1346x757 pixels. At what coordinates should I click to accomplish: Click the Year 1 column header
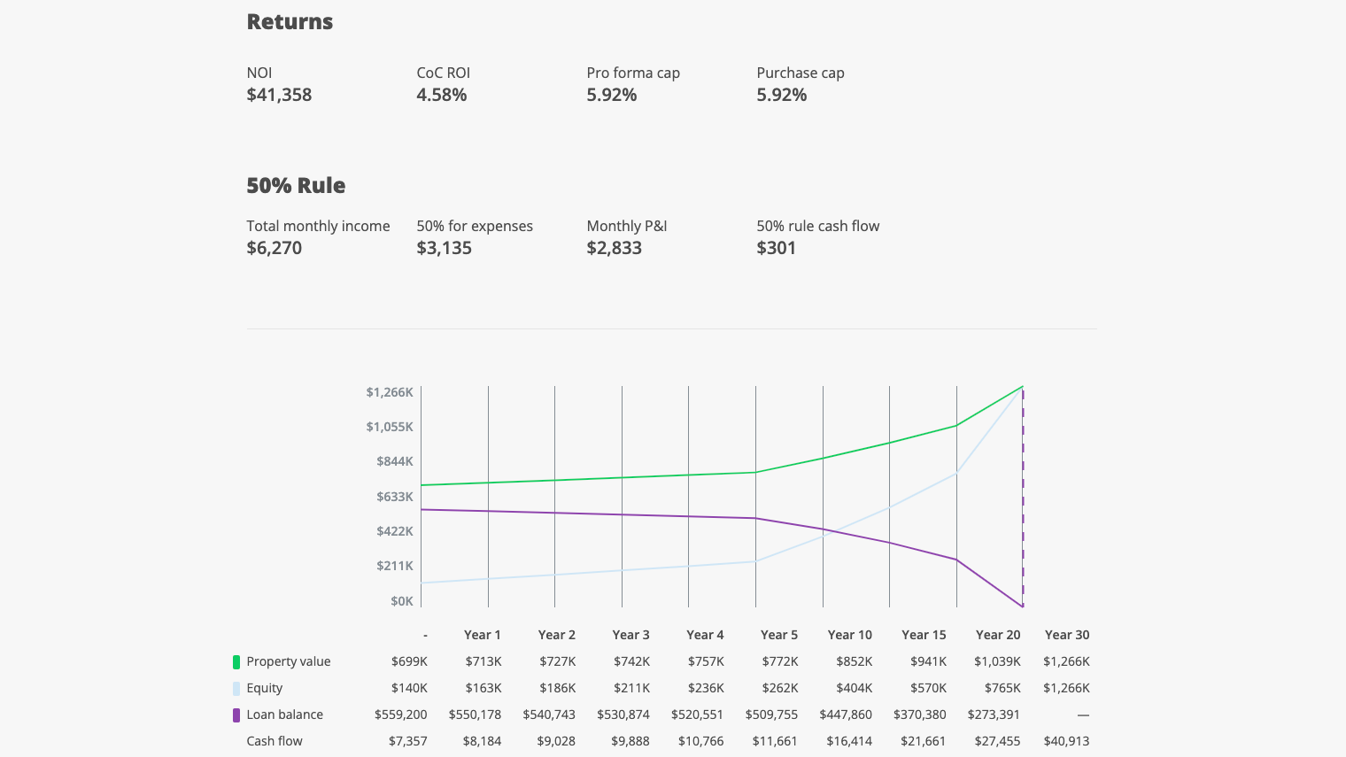483,635
